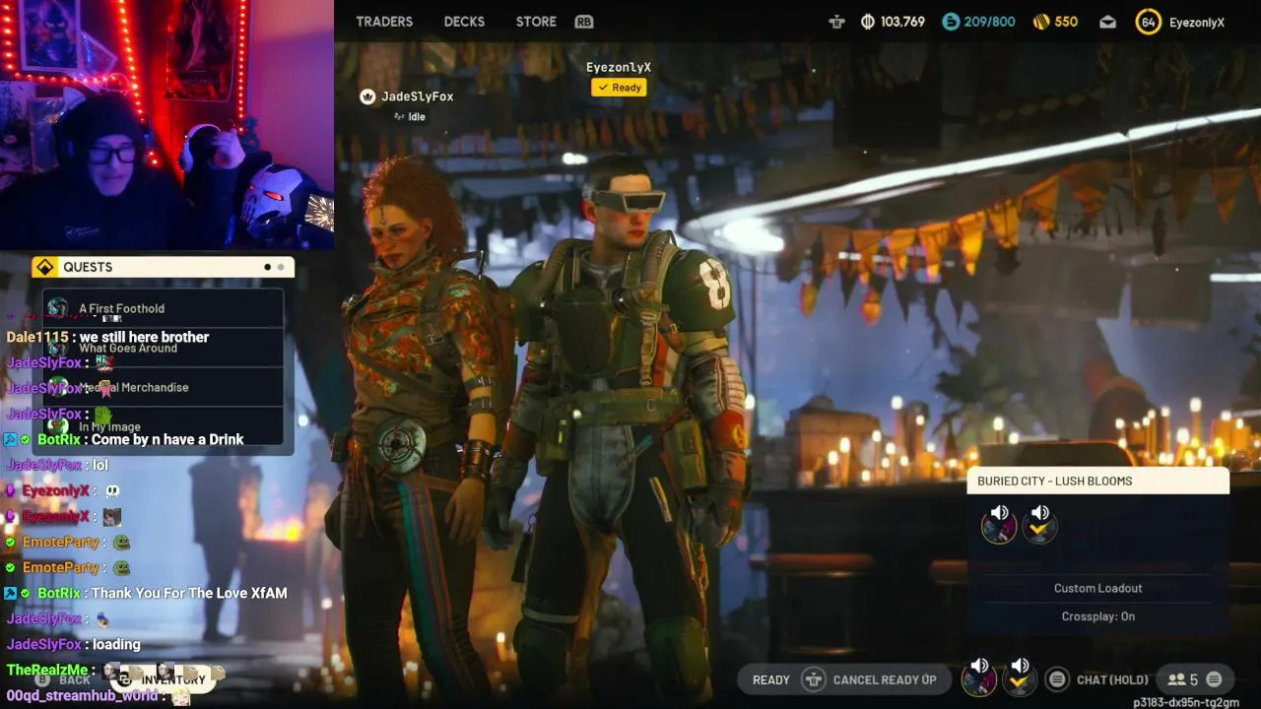The height and width of the screenshot is (709, 1261).
Task: Click the A First Foothold quest giver portrait
Action: pyautogui.click(x=57, y=308)
